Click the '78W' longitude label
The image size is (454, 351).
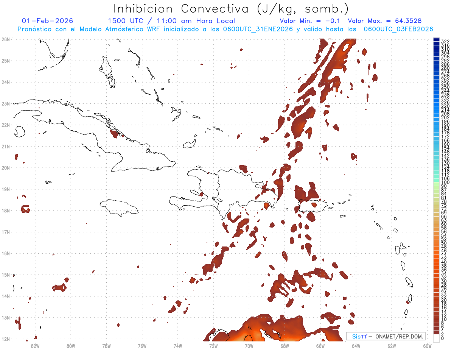106,346
